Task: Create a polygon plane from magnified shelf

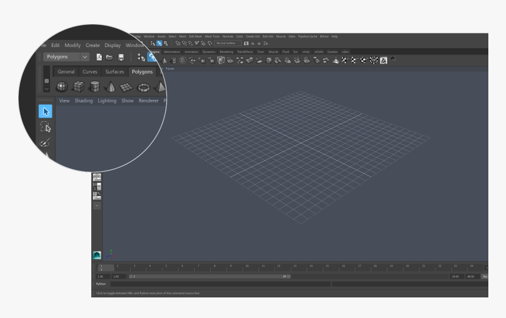Action: [x=126, y=87]
